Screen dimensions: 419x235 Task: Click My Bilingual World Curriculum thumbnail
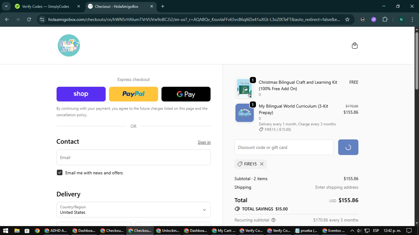[x=244, y=113]
